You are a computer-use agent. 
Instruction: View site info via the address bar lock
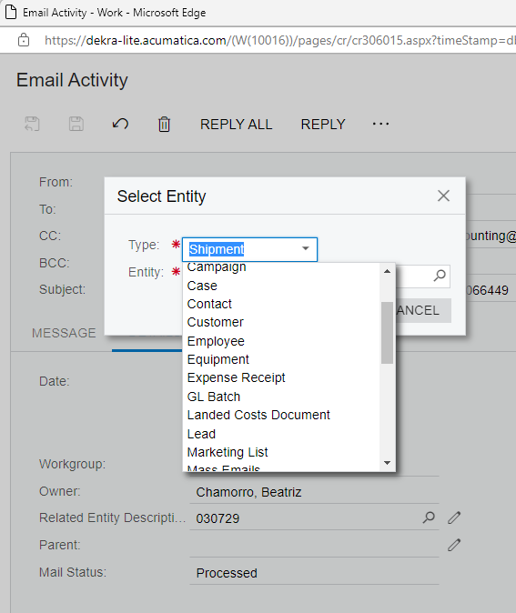point(24,40)
